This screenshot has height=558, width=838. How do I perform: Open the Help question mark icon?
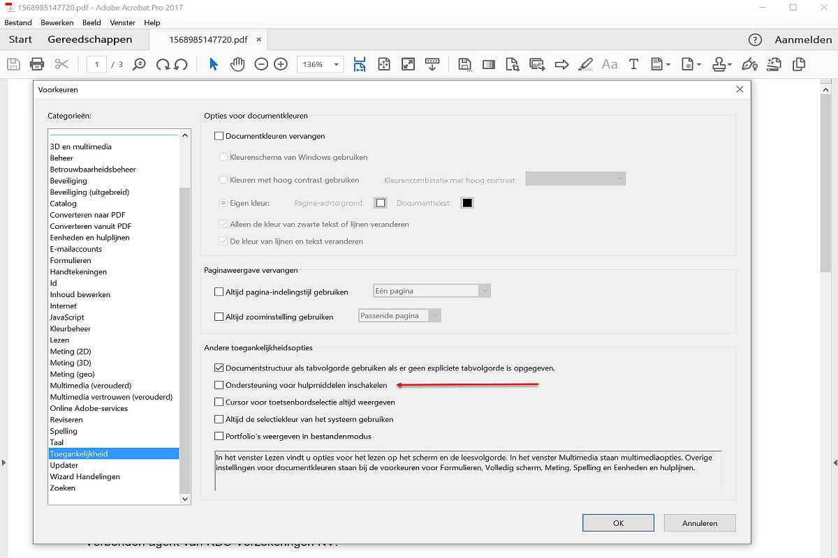click(x=755, y=40)
